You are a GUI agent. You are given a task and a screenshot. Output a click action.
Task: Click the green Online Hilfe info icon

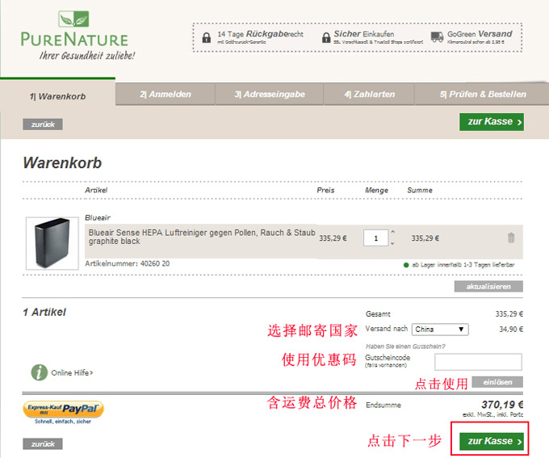40,372
